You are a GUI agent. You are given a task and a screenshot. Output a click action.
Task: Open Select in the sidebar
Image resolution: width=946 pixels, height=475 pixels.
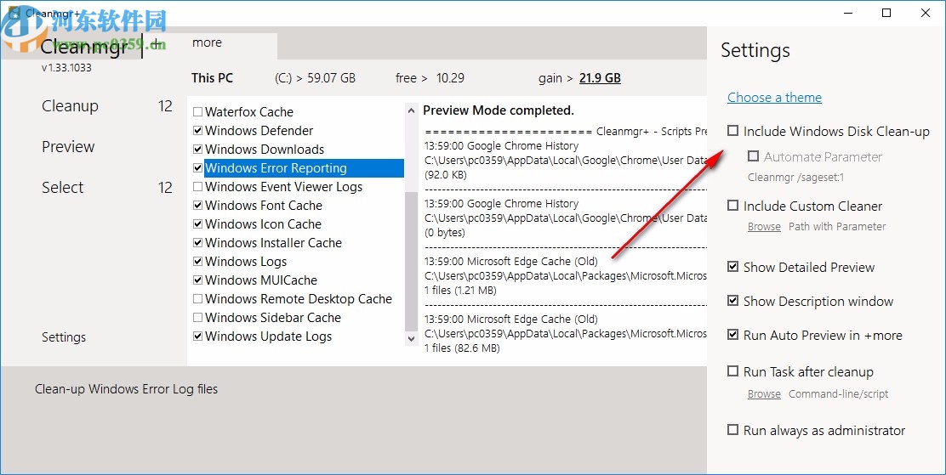63,188
